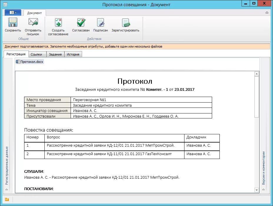Click the ПОСТАНОВИЛИ heading
273x206 pixels.
(39, 189)
